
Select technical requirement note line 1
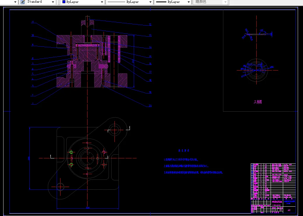click(181, 160)
